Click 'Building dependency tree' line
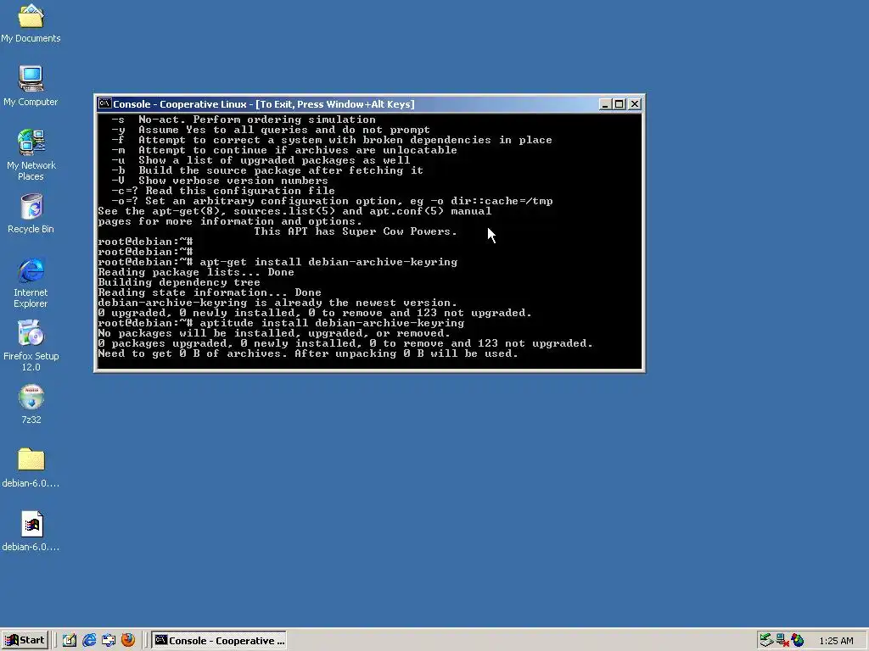This screenshot has height=651, width=869. coord(179,282)
